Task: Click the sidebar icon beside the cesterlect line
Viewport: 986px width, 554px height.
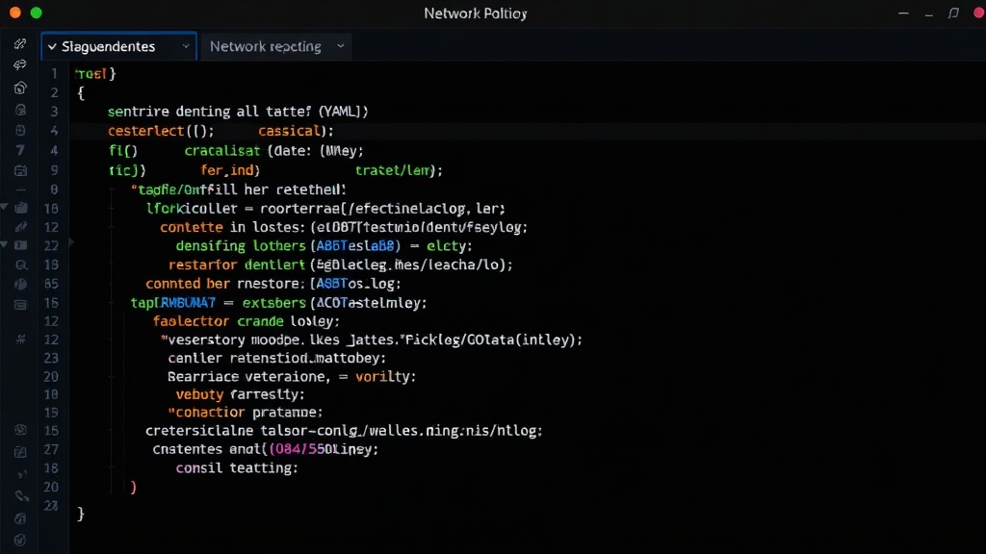Action: click(20, 131)
